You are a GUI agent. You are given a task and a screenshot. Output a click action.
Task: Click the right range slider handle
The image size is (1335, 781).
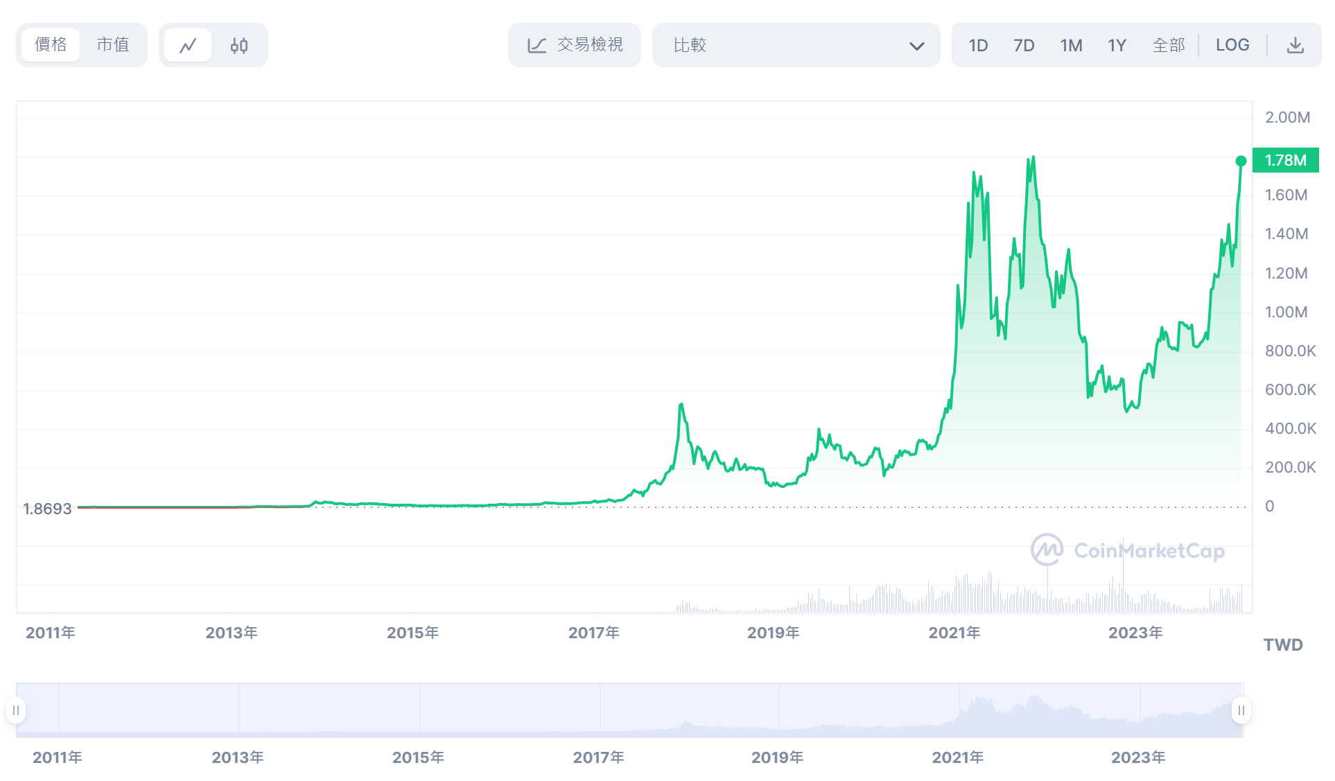tap(1241, 710)
